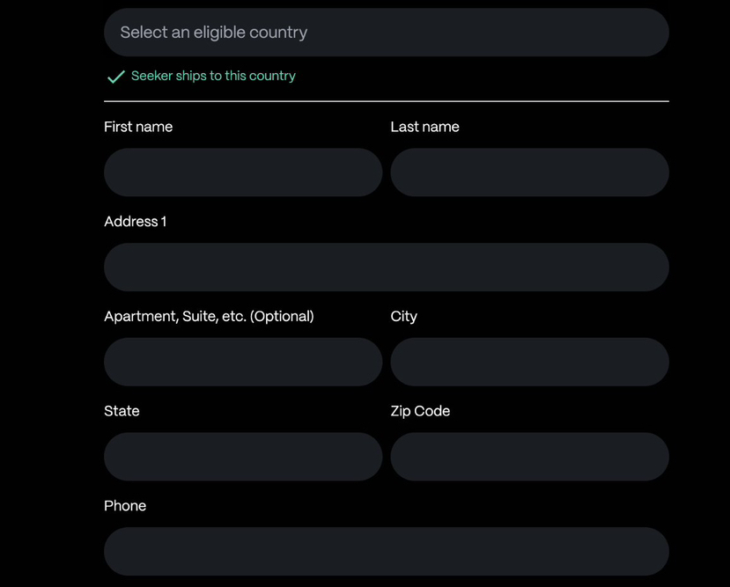The width and height of the screenshot is (730, 587).
Task: Click the Apartment, Suite, etc. (Optional) label
Action: tap(209, 317)
